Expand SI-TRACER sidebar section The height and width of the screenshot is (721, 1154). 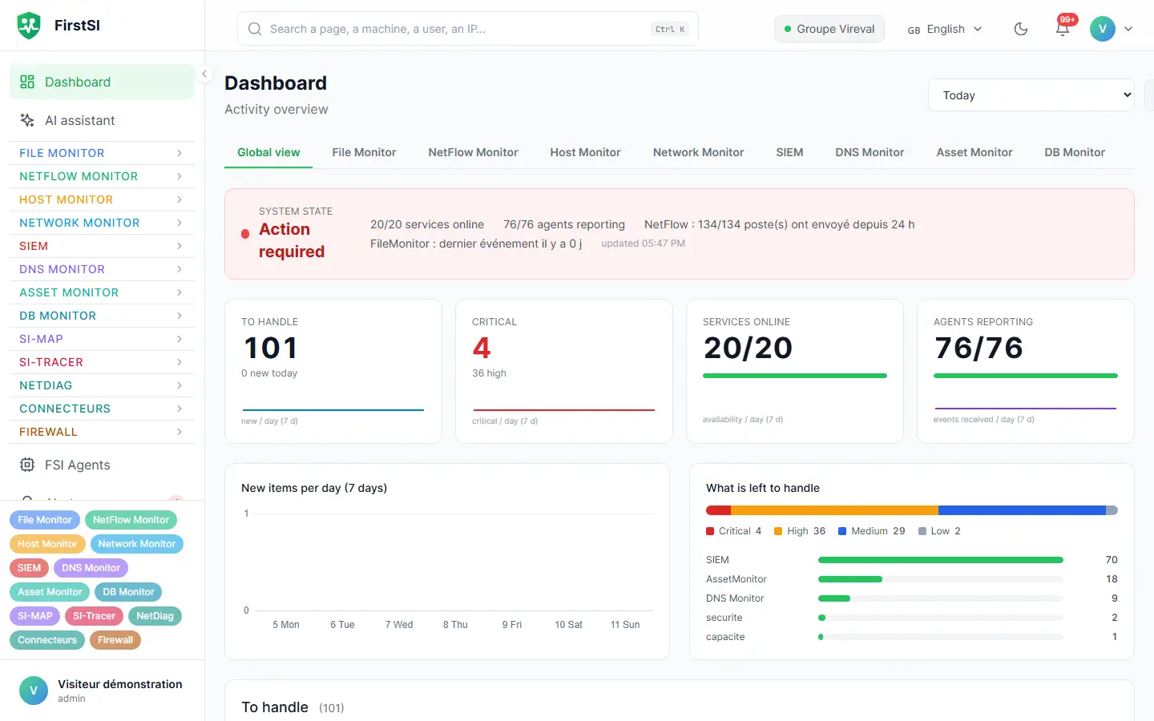point(102,362)
